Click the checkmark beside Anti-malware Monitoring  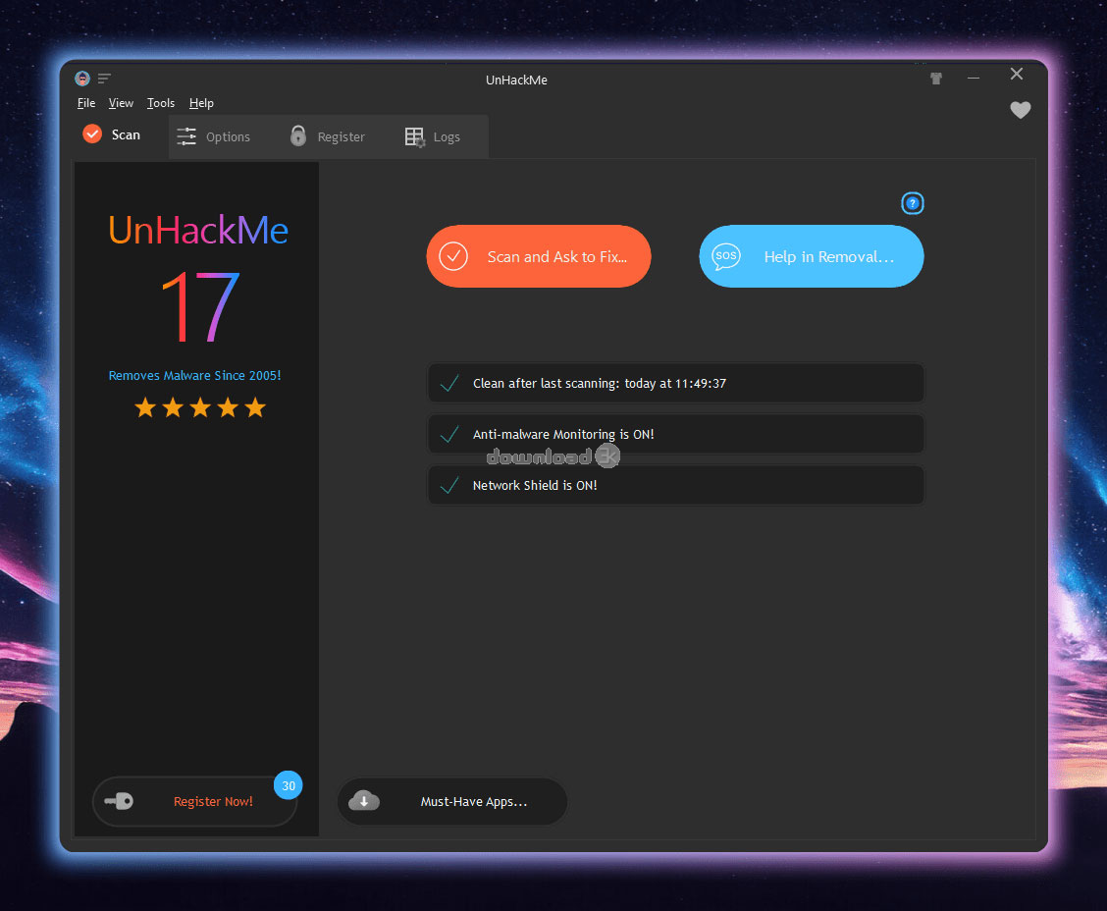tap(449, 434)
